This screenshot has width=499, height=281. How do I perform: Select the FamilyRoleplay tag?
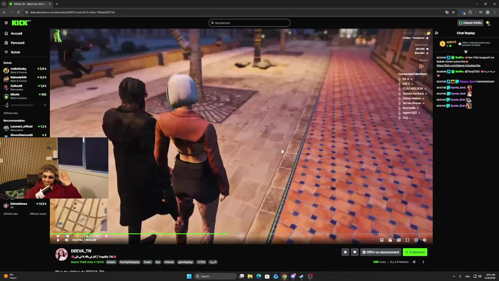(129, 262)
